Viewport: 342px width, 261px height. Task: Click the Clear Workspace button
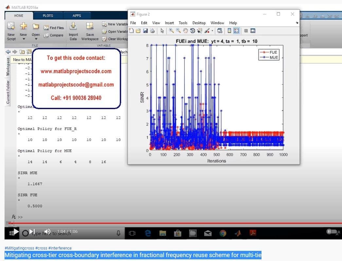click(x=115, y=39)
